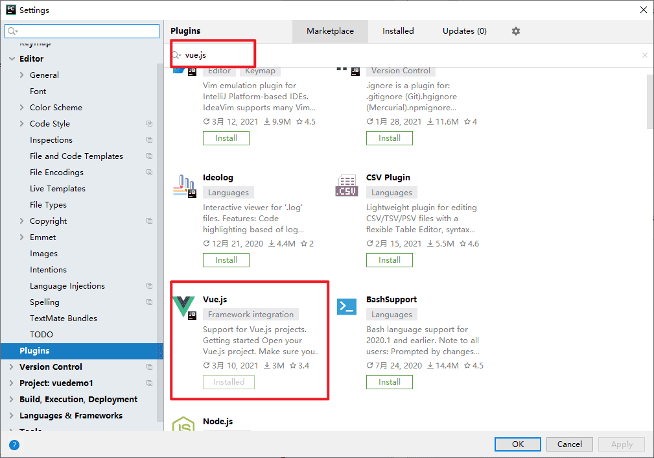Image resolution: width=654 pixels, height=458 pixels.
Task: Open the Intentions settings page
Action: pos(48,270)
